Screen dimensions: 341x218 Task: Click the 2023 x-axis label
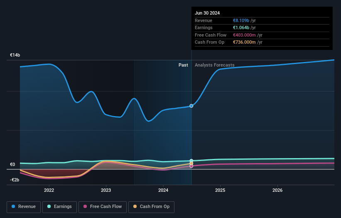[106, 190]
